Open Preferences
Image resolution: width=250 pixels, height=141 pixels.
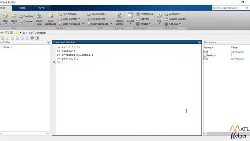pos(145,14)
